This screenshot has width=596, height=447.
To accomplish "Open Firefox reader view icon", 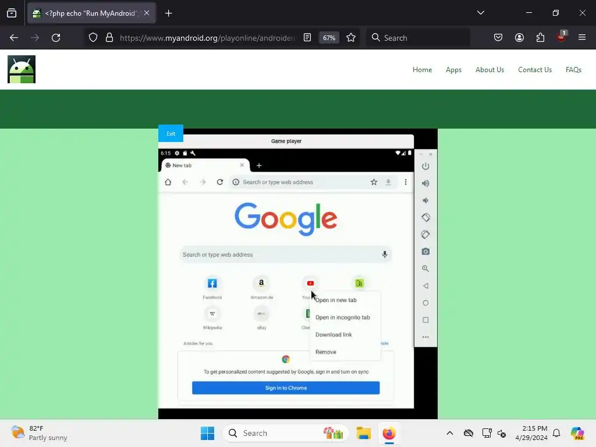I will (x=307, y=38).
